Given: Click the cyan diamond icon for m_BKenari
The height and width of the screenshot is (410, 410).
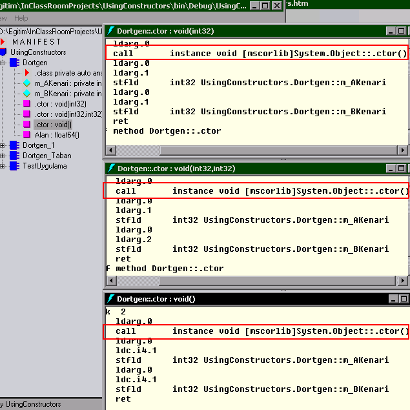Looking at the screenshot, I should click(x=26, y=94).
